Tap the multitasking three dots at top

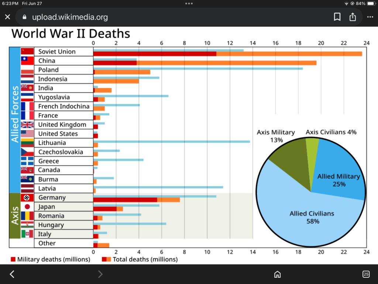pos(189,3)
